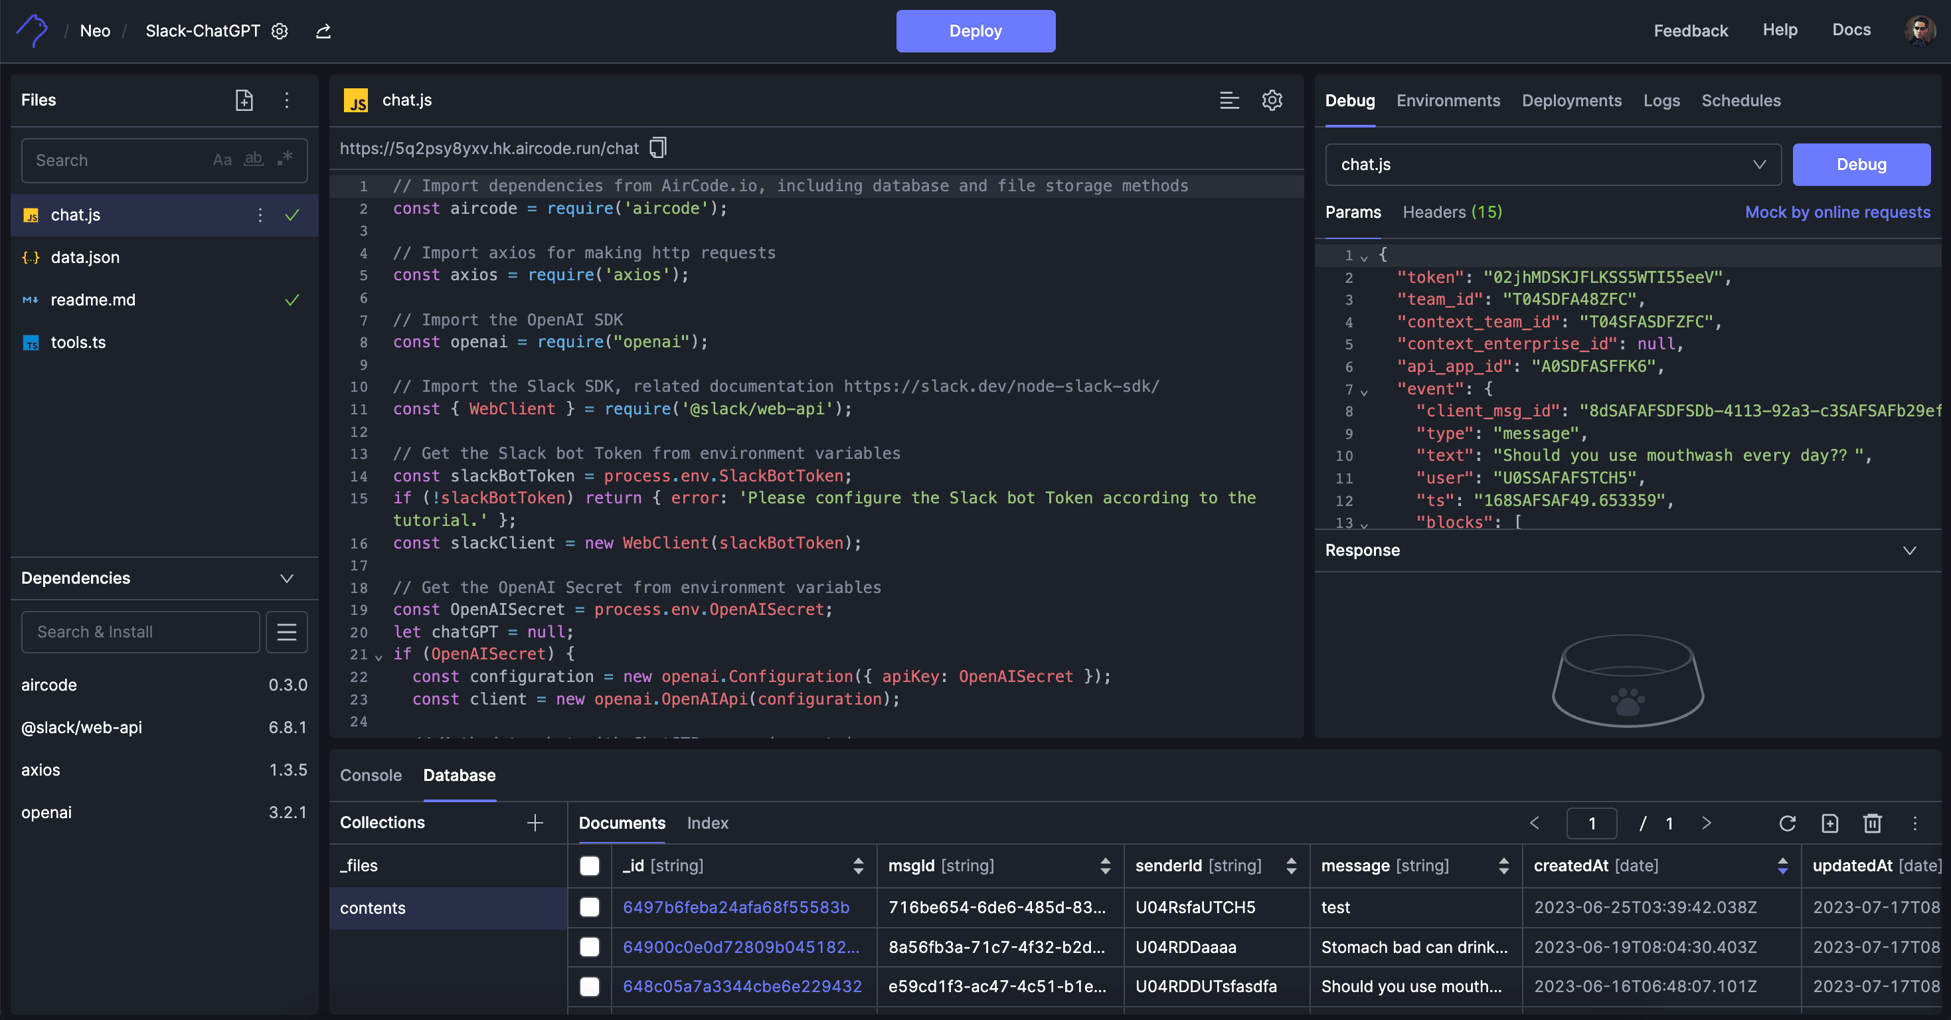Open database more options menu
Screen dimensions: 1951x1020
pos(1914,823)
